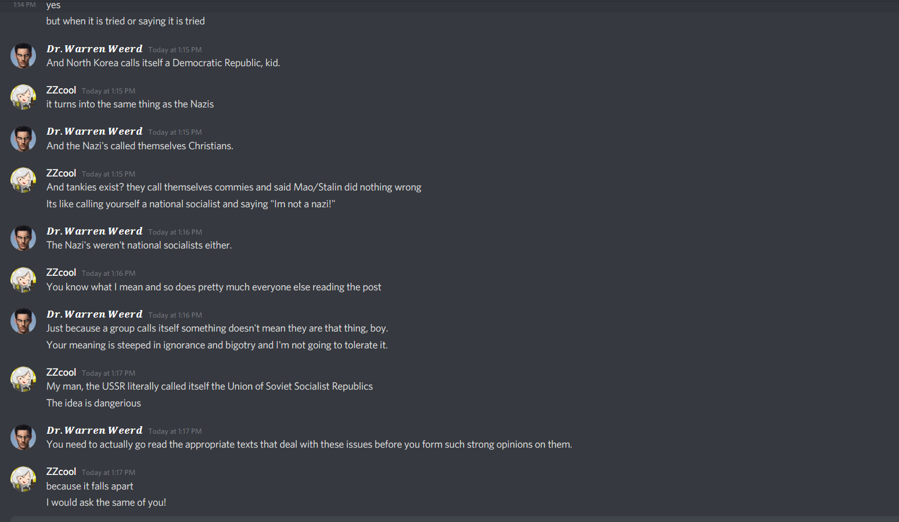Image resolution: width=899 pixels, height=522 pixels.
Task: Open Dr. Warren Weerd avatar at national socialists message
Action: (x=23, y=238)
